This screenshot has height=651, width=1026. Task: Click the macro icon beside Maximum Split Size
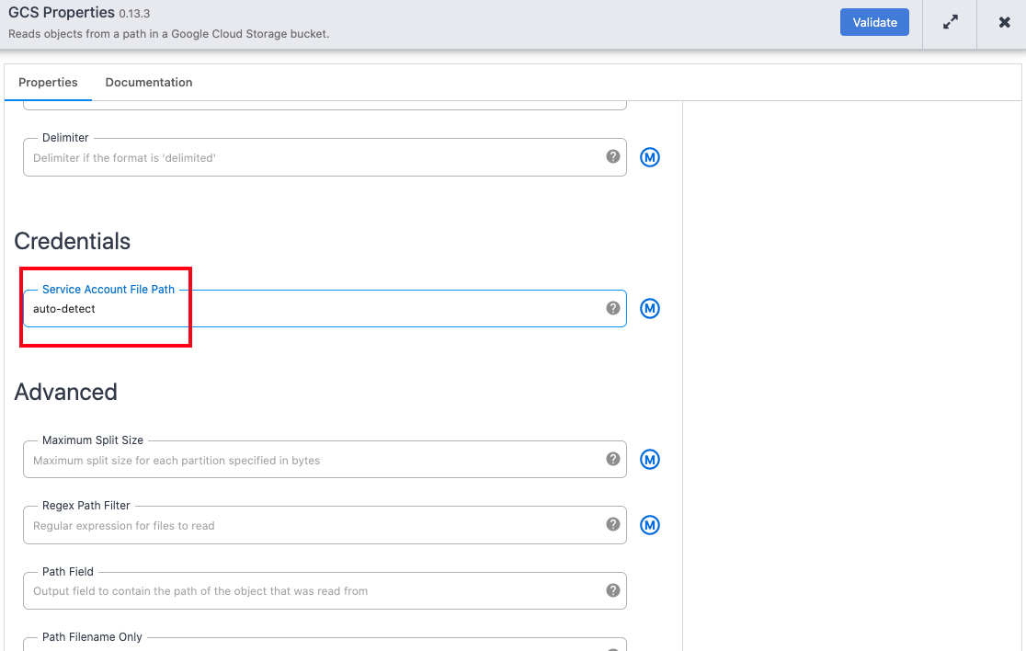coord(650,460)
